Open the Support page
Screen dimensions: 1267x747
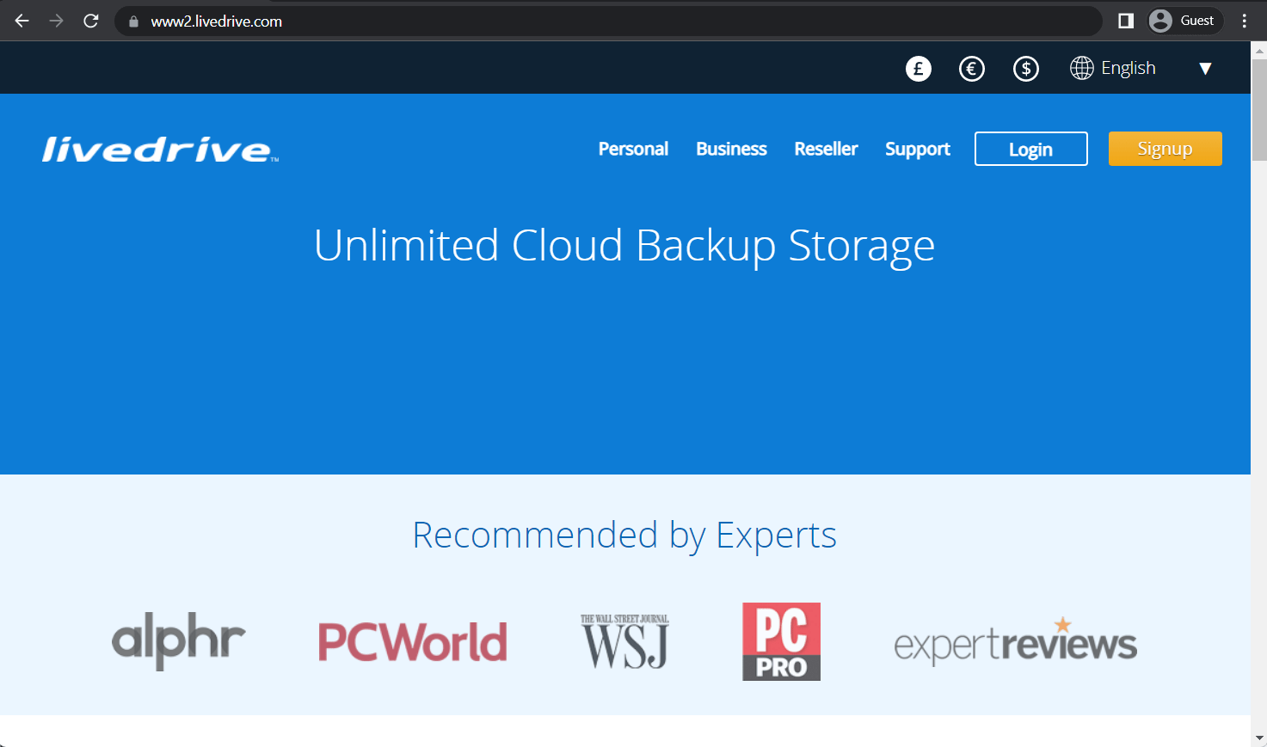917,149
